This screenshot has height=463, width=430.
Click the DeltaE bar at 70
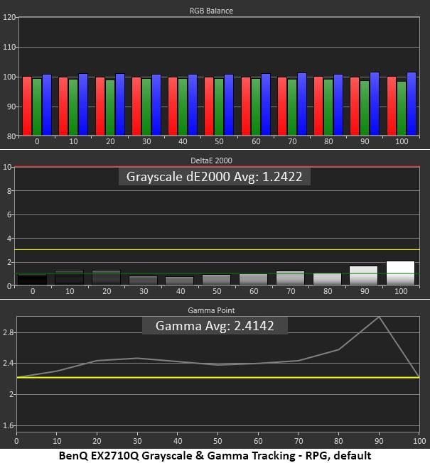pos(290,278)
